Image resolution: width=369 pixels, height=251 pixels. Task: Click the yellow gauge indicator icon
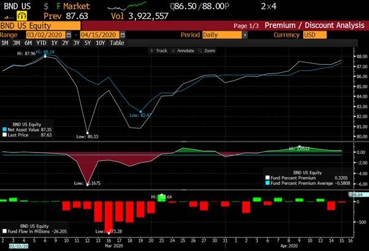21,16
